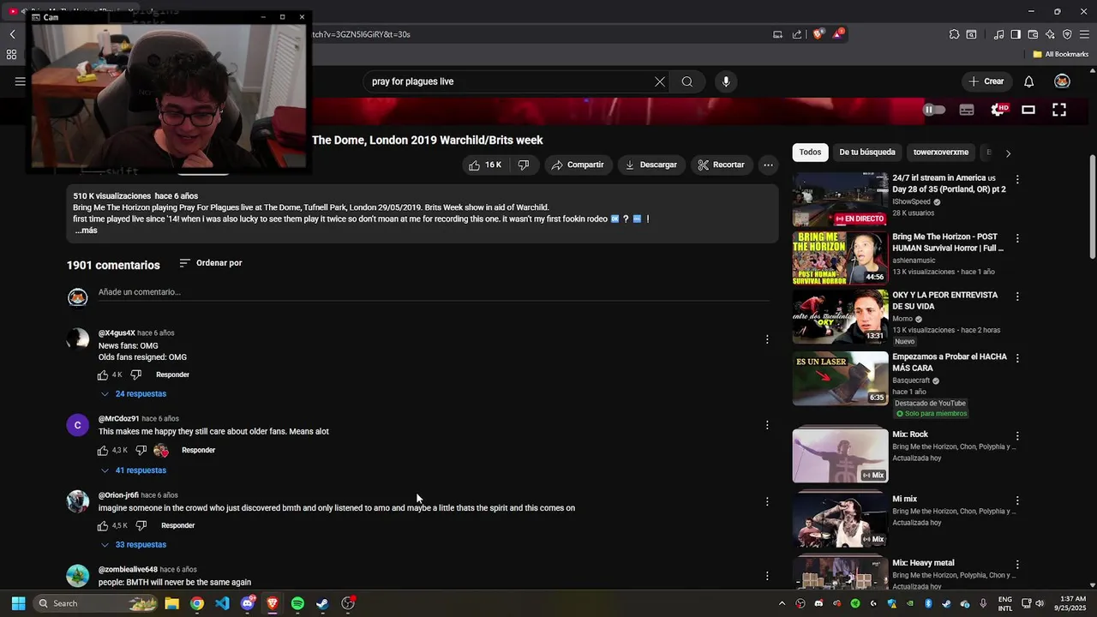
Task: Open the Compartir share dialog
Action: (578, 165)
